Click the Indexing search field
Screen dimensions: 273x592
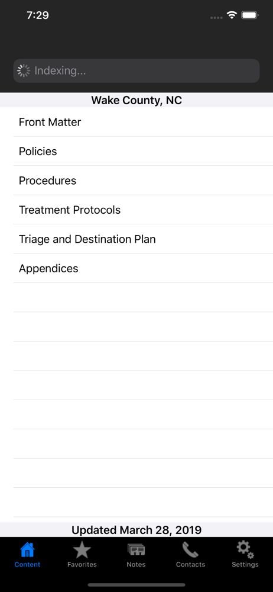(x=136, y=70)
